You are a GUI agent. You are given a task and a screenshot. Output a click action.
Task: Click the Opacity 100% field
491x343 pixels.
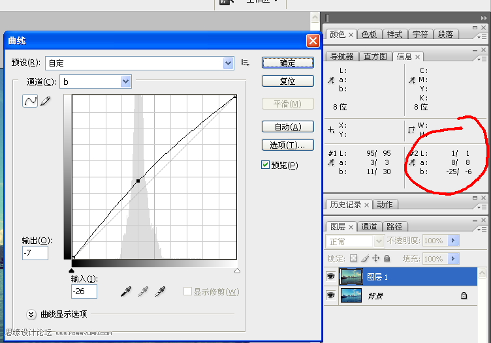point(436,241)
